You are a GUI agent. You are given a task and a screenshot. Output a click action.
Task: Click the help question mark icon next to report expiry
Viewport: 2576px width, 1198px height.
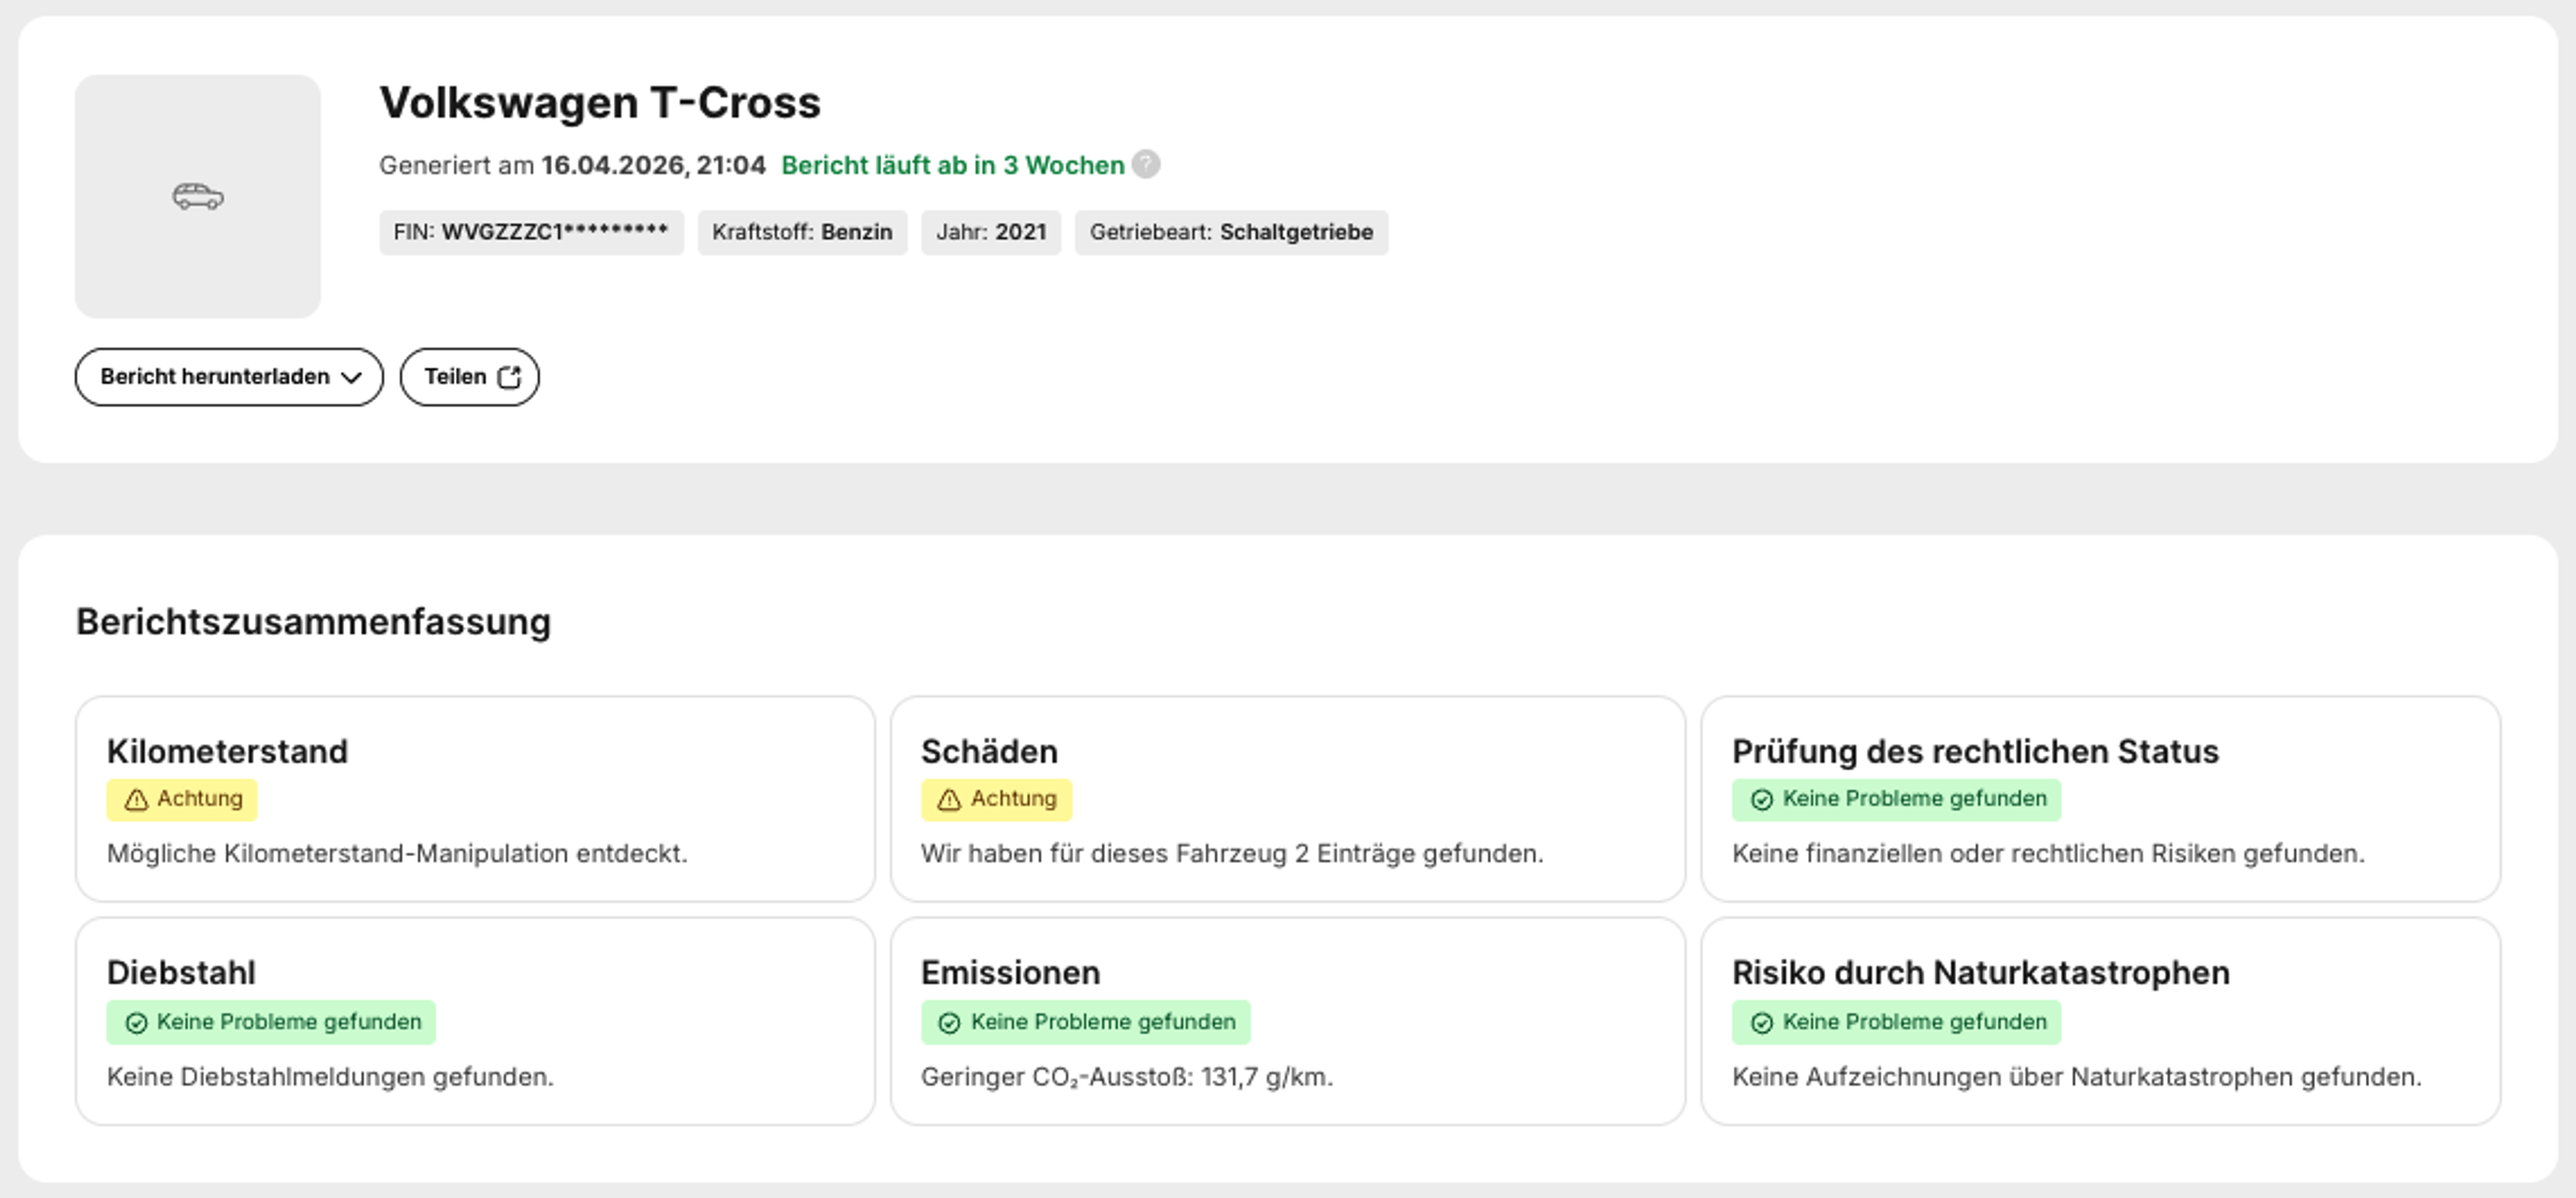tap(1146, 164)
